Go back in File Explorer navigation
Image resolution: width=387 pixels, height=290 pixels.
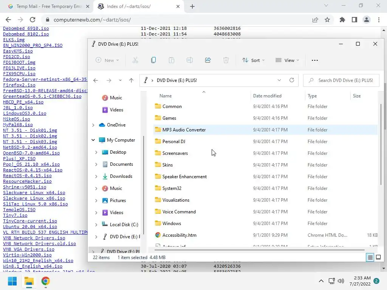coord(96,80)
